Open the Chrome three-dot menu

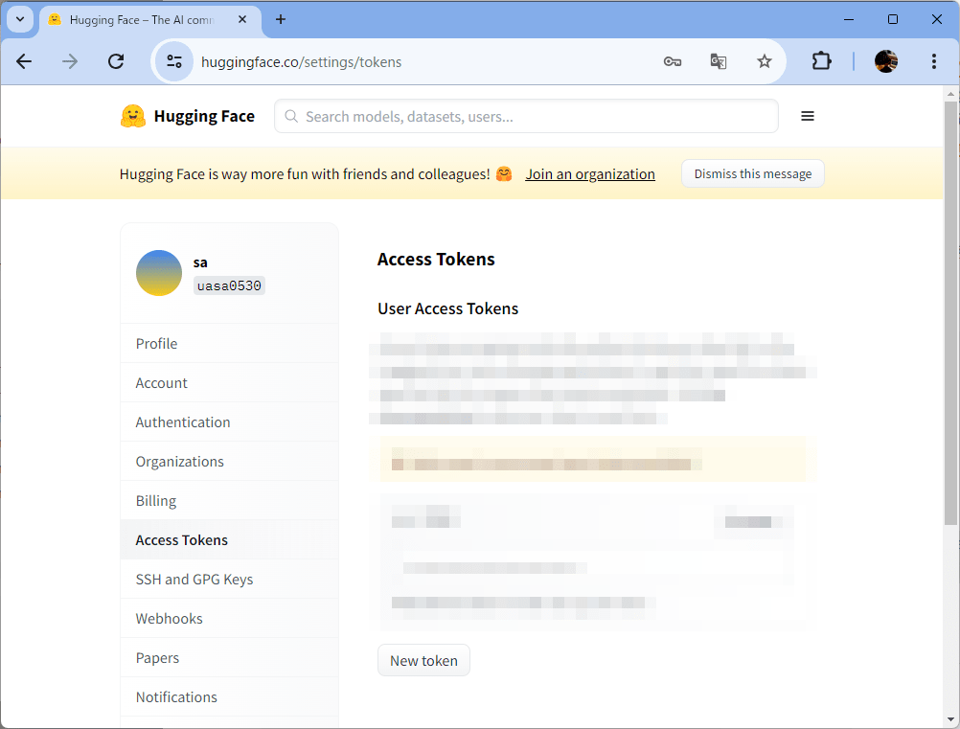(x=934, y=61)
